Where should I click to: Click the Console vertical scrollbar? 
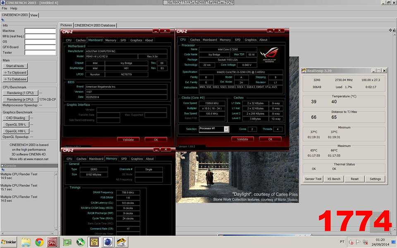(56, 202)
